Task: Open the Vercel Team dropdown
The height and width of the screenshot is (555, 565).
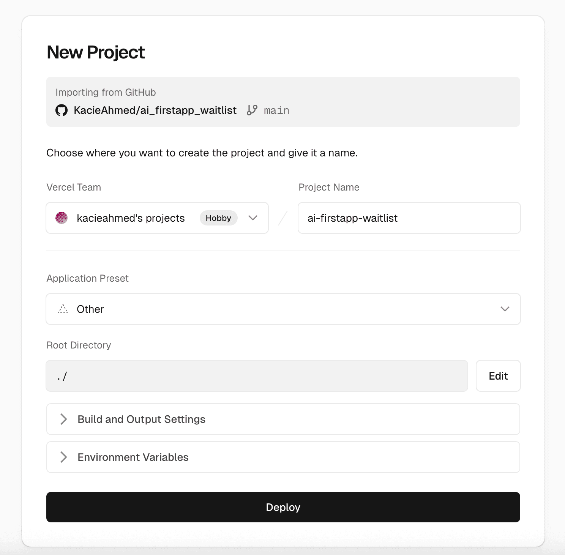Action: click(253, 218)
